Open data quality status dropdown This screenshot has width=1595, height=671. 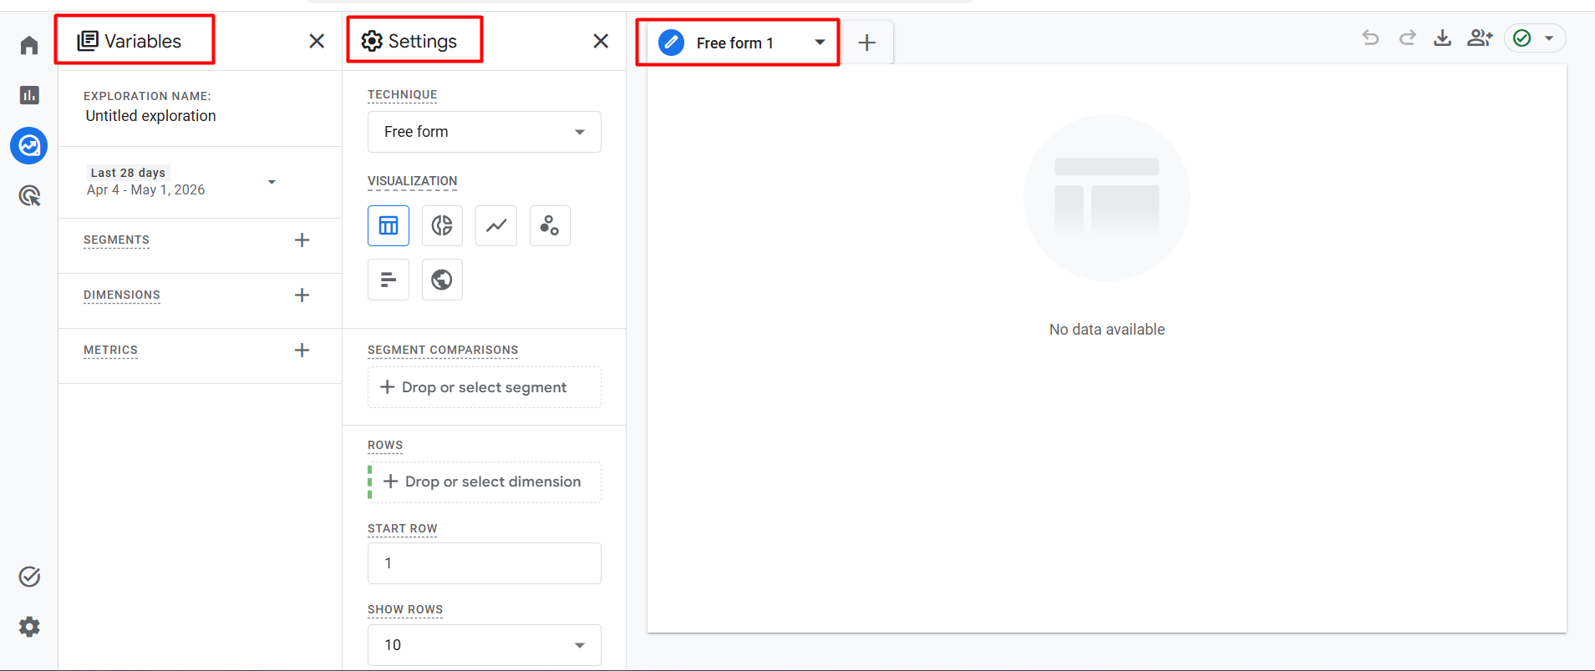tap(1535, 38)
